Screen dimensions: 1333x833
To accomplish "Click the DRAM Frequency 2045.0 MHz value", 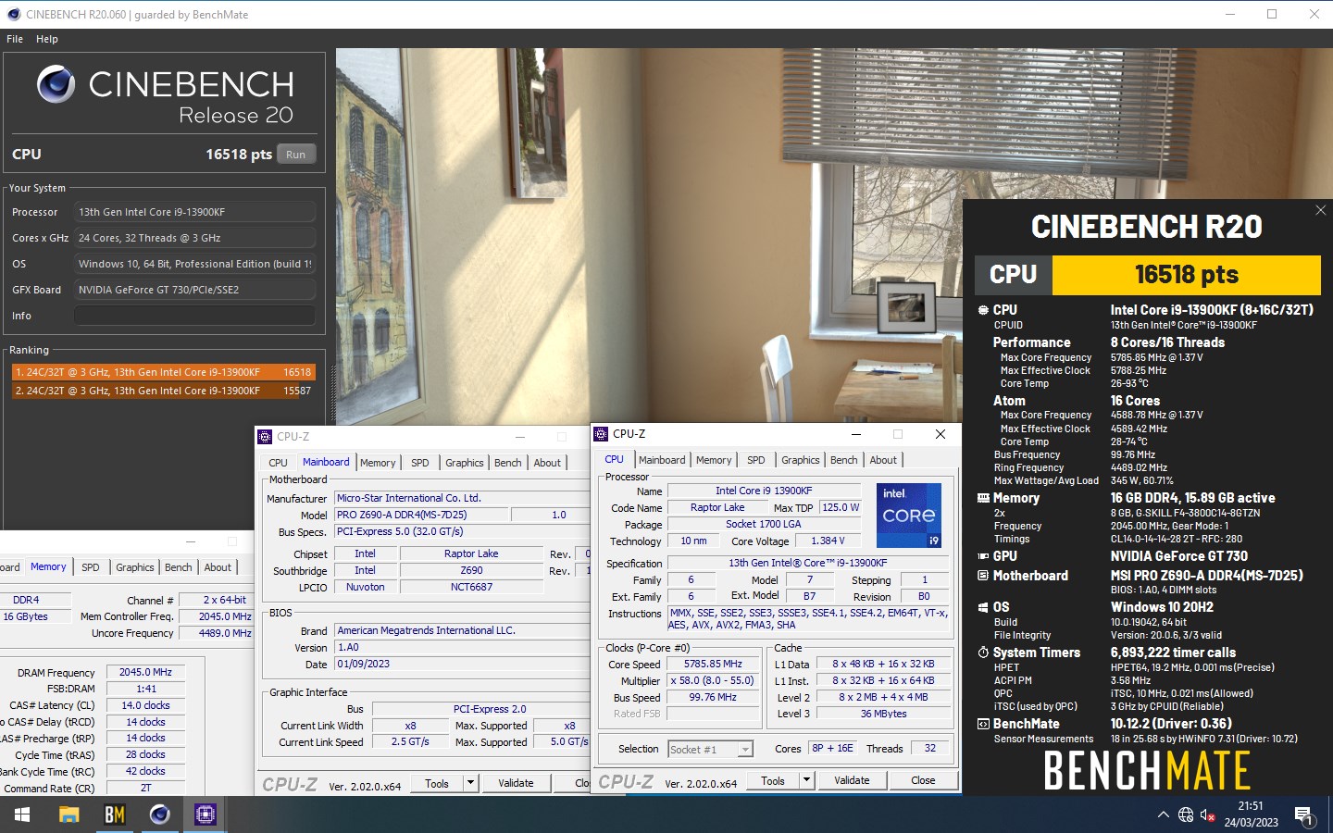I will (x=145, y=672).
